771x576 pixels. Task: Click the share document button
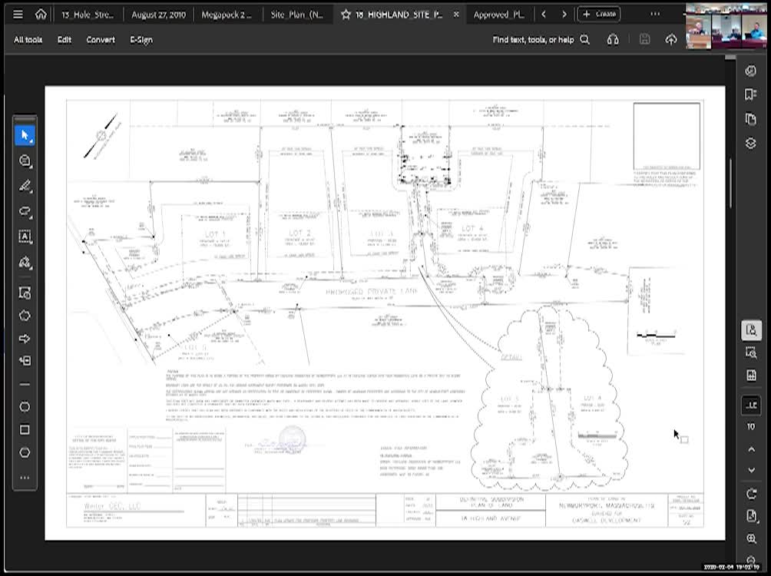click(671, 39)
